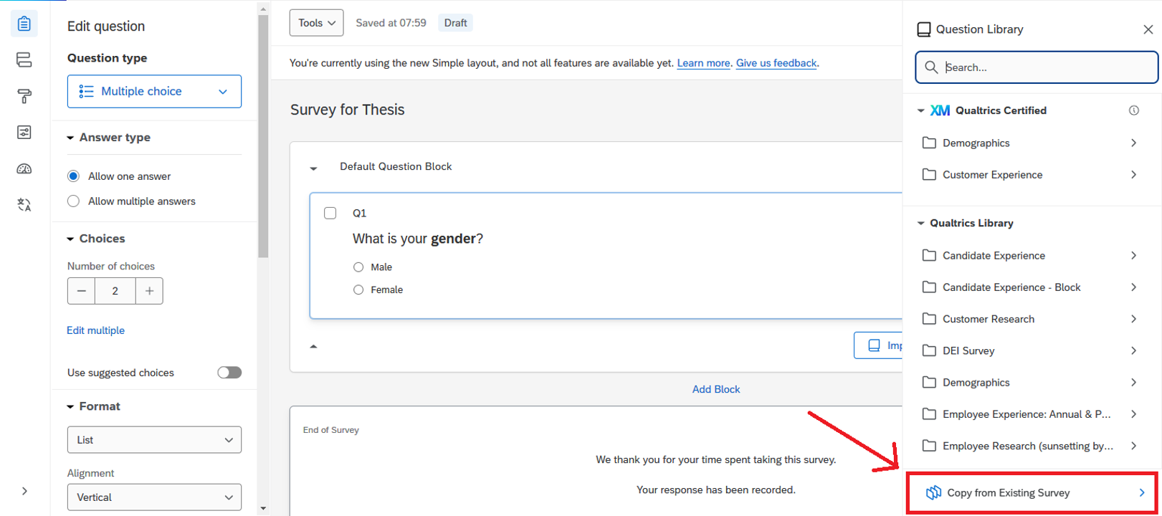The width and height of the screenshot is (1162, 516).
Task: Open the List format dropdown
Action: click(x=154, y=440)
